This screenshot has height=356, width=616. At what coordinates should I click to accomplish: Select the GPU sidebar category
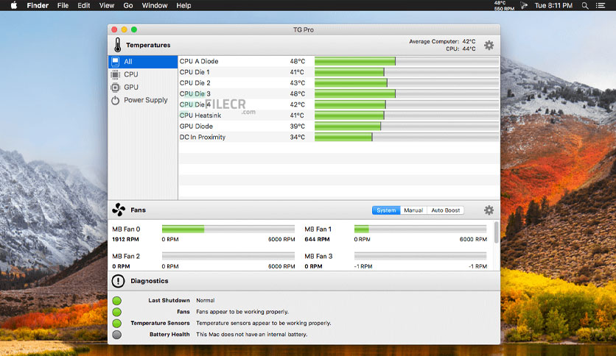[x=143, y=88]
